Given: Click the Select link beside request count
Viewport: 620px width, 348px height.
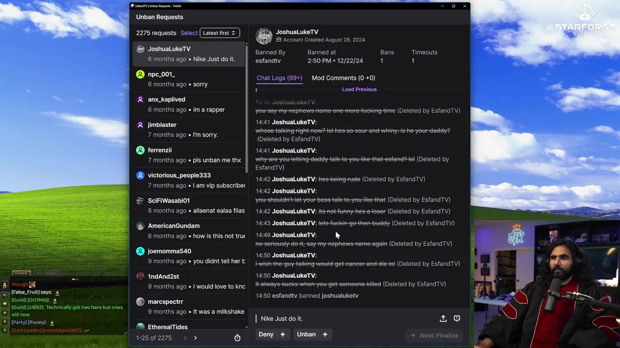Looking at the screenshot, I should pos(189,33).
